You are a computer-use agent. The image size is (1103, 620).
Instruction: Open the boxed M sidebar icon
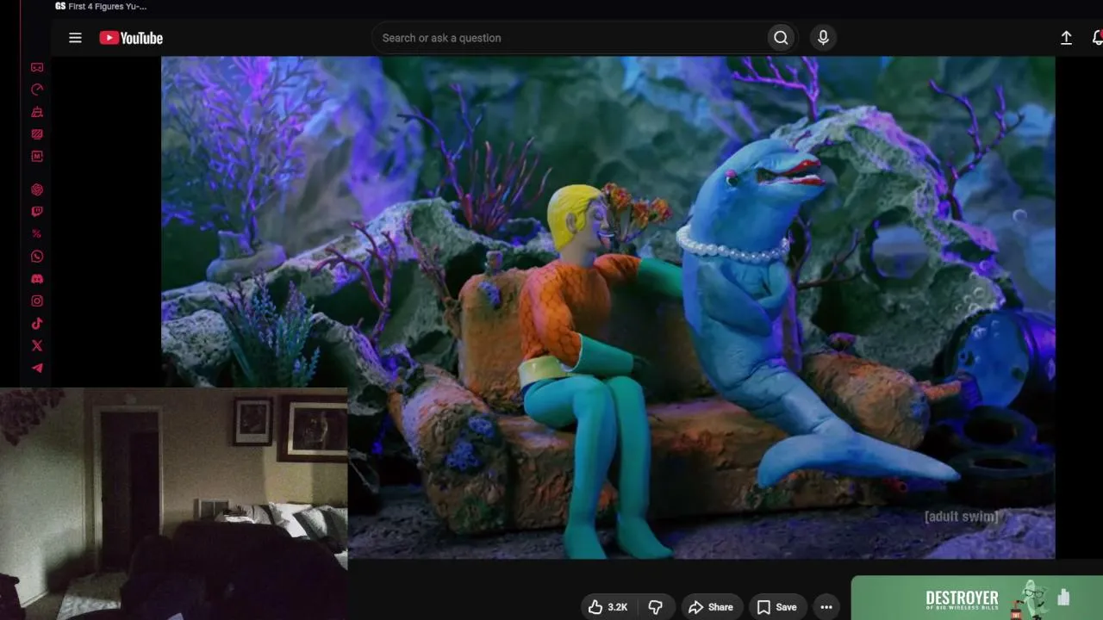[x=37, y=157]
